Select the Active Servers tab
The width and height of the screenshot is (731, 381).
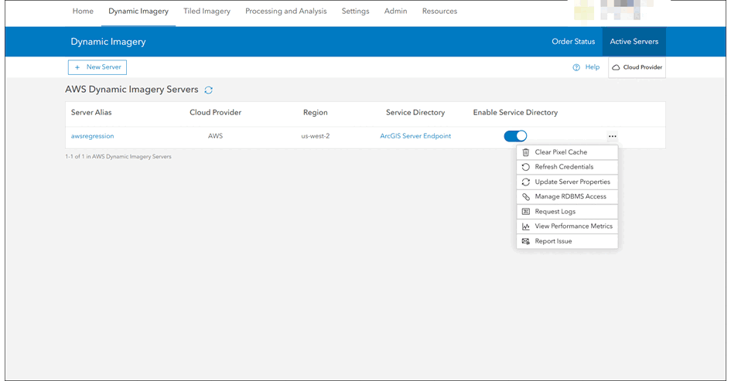click(634, 42)
